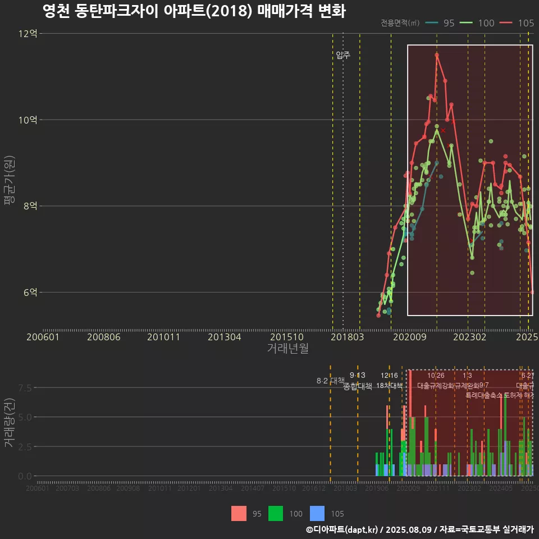Click '202009' on the price chart x-axis
This screenshot has height=539, width=539.
410,337
